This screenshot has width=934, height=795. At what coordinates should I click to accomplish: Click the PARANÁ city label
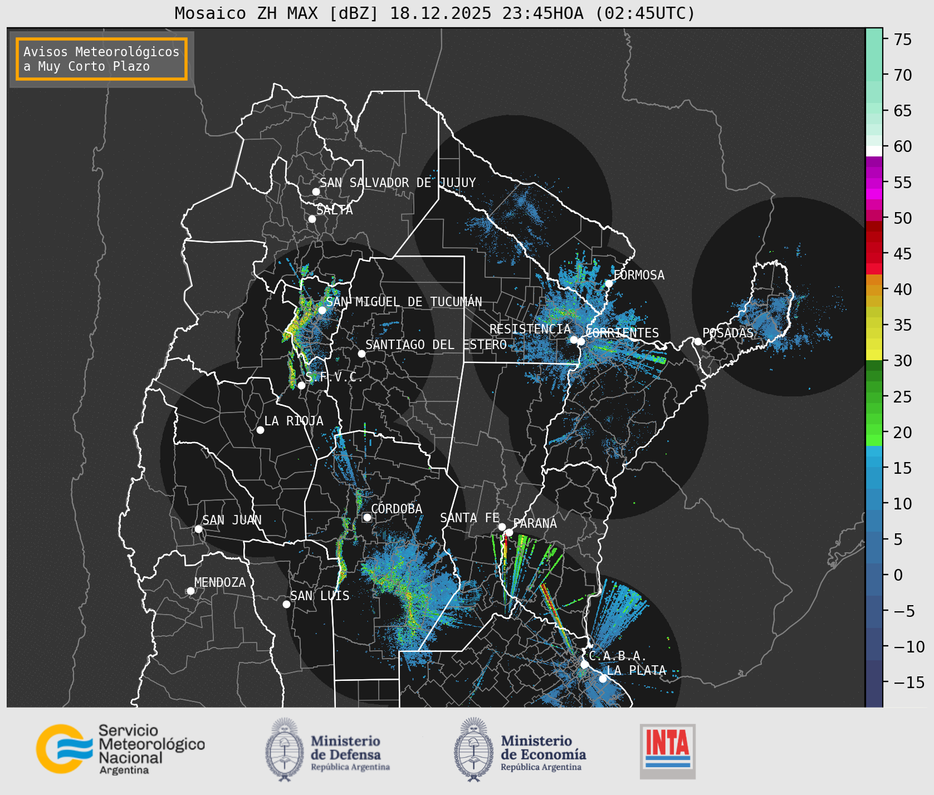535,523
